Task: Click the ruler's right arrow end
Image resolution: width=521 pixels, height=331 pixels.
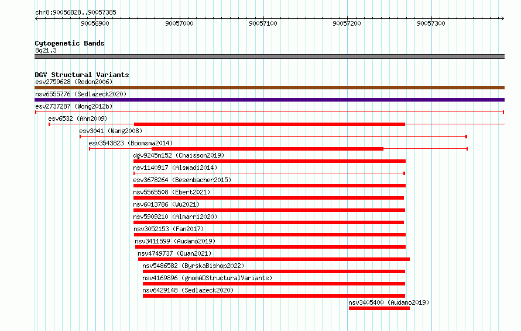Action: pos(503,18)
